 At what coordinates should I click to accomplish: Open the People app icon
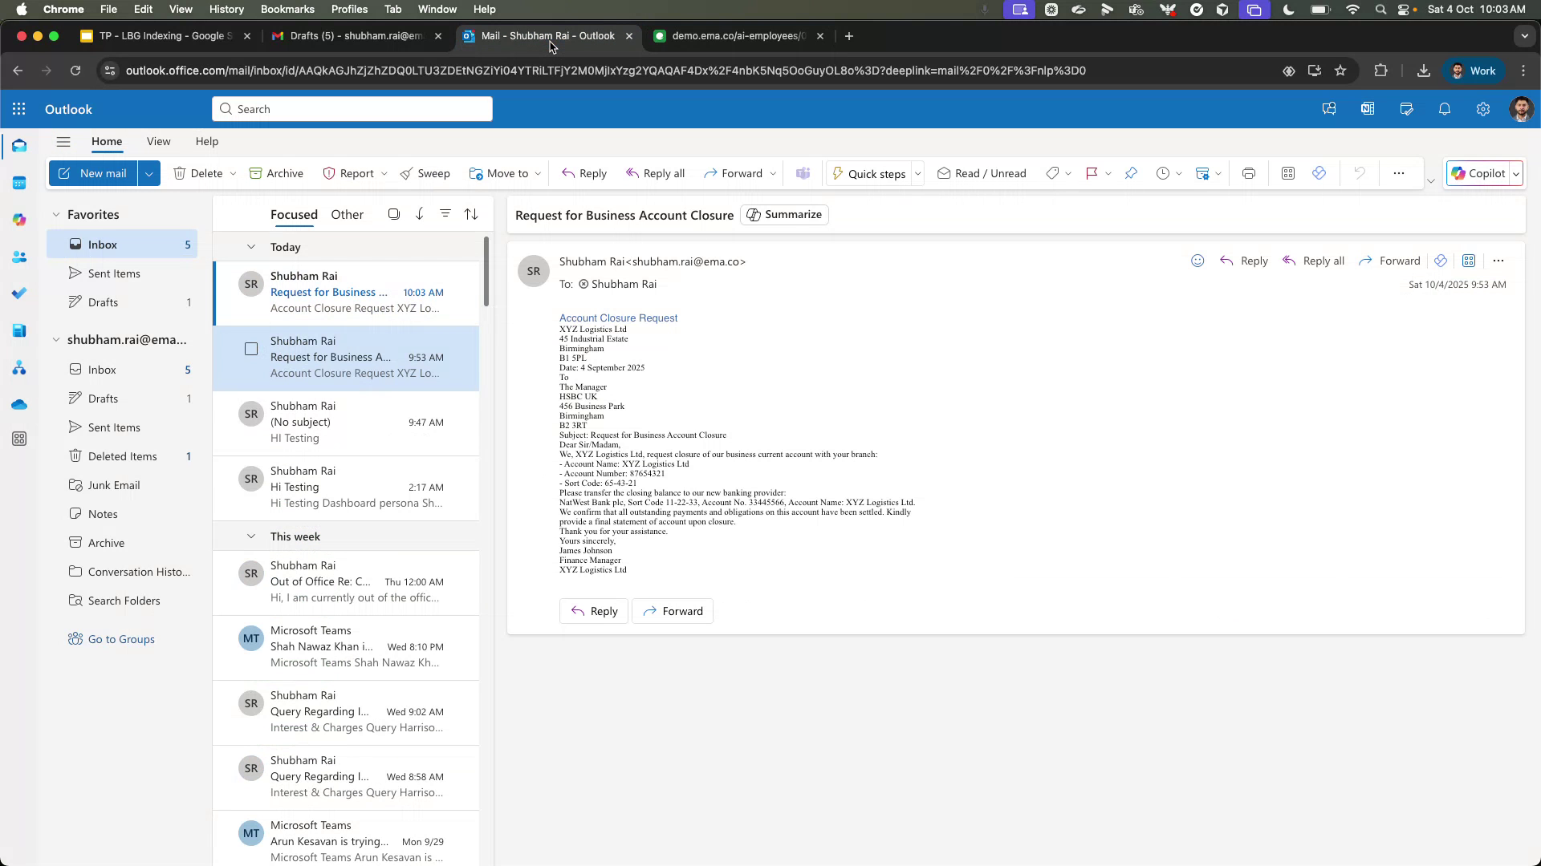tap(19, 257)
